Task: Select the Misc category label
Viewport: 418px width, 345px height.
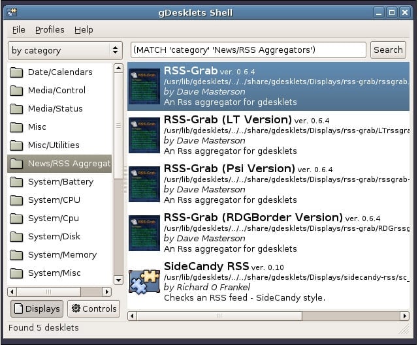Action: [x=37, y=127]
